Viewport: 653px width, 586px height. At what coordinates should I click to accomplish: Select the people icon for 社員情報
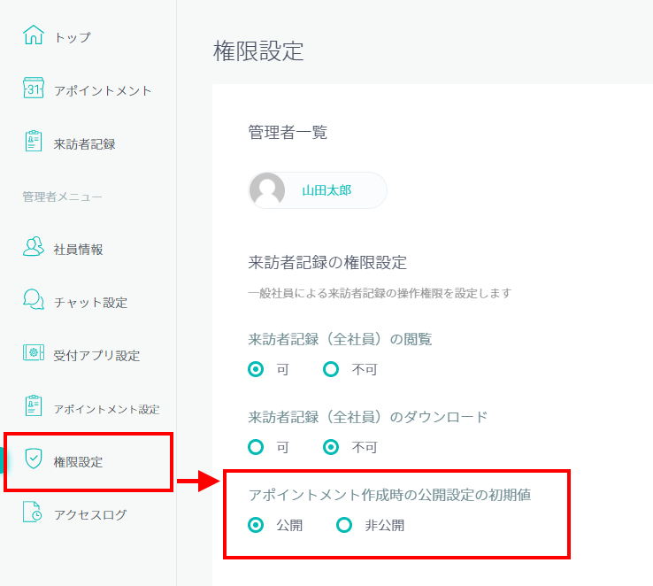34,246
